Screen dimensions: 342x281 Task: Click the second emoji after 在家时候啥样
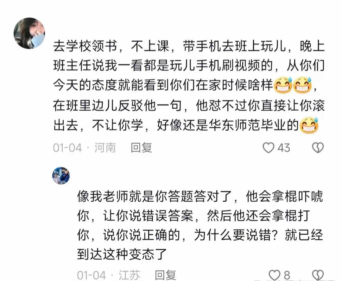(x=302, y=85)
